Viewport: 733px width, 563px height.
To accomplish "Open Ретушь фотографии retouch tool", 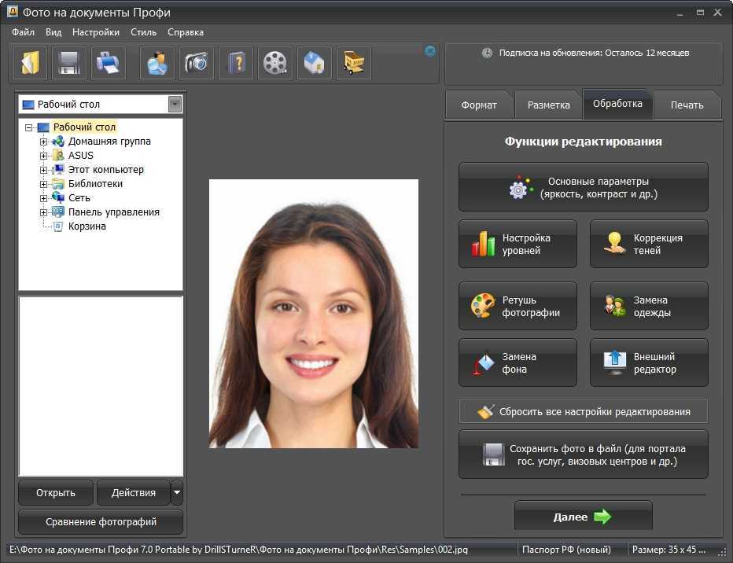I will coord(518,306).
